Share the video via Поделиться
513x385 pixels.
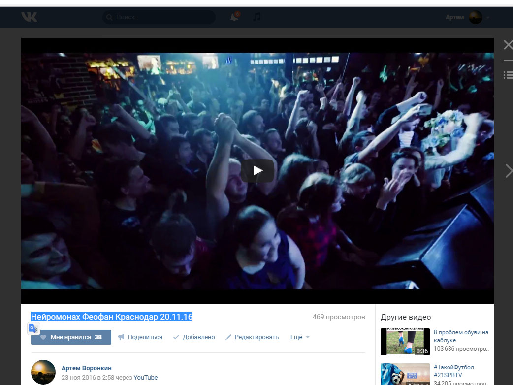point(140,337)
